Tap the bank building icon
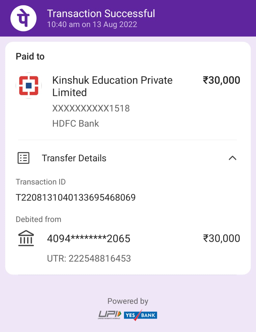The image size is (256, 332). coord(26,238)
